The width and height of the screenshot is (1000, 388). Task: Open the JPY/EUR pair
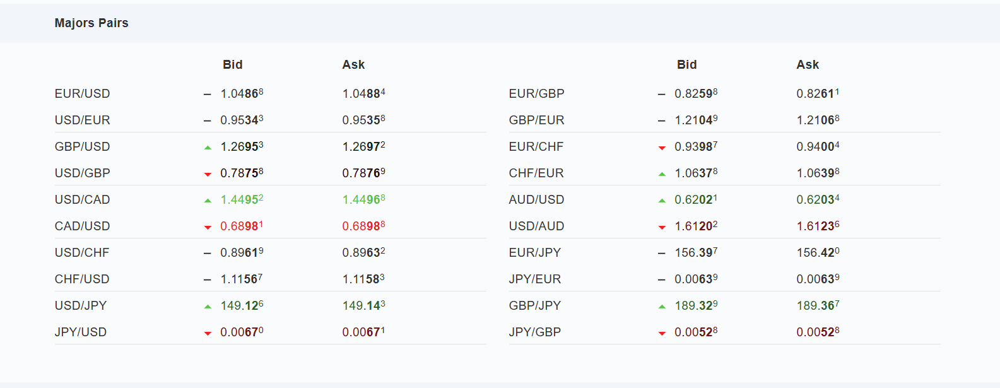pyautogui.click(x=534, y=279)
